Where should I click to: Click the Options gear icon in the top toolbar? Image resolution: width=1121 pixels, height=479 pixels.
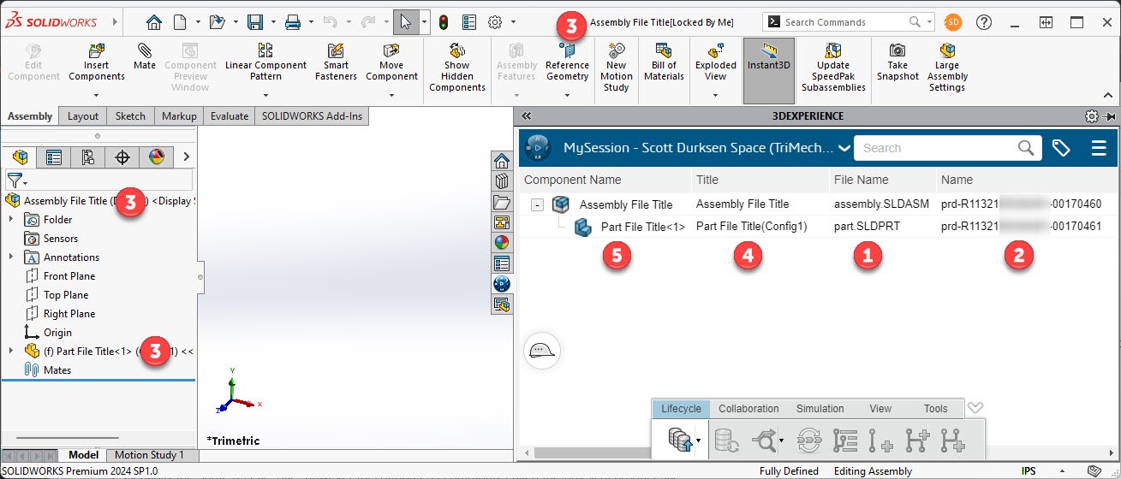coord(495,22)
